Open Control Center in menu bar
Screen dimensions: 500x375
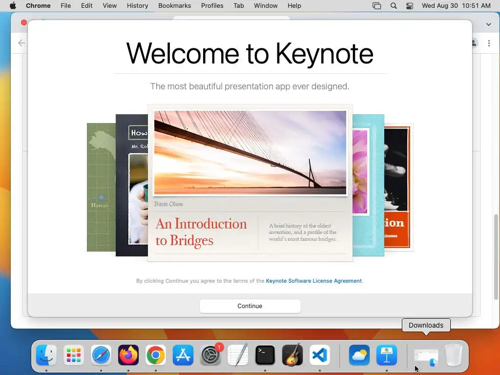pyautogui.click(x=410, y=6)
